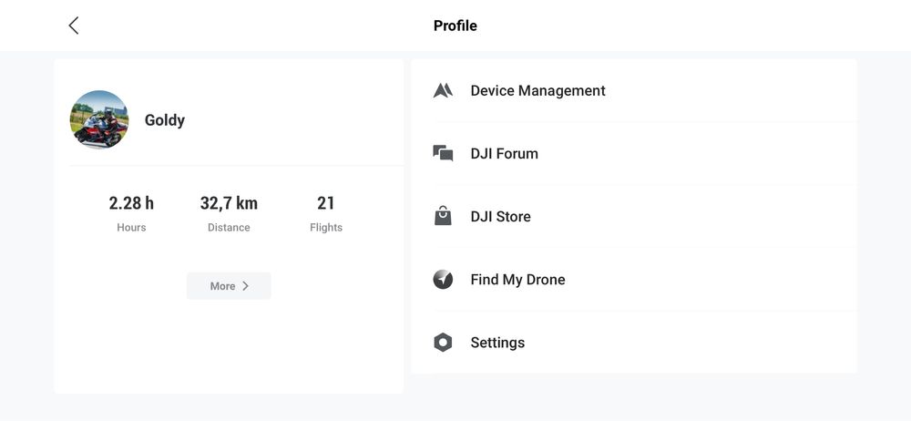
Task: Tap the 32,7 km distance value
Action: coord(229,203)
